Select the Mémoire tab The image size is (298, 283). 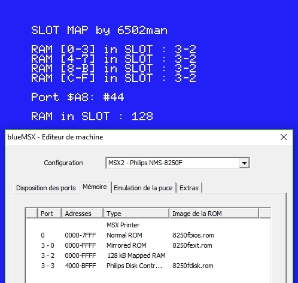[x=95, y=187]
